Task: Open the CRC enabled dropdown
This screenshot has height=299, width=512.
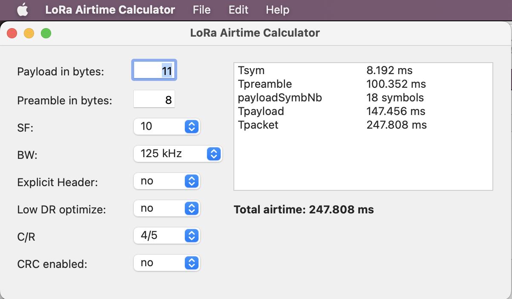Action: click(x=167, y=263)
